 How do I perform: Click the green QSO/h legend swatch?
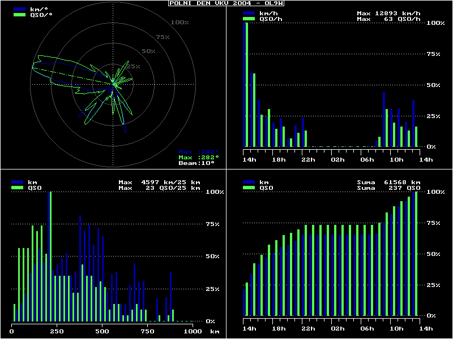(249, 19)
